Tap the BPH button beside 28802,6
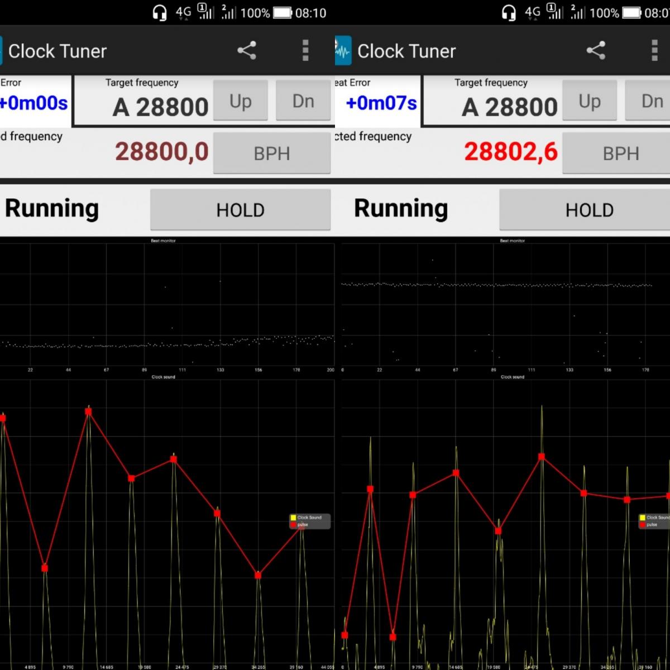 pyautogui.click(x=616, y=153)
